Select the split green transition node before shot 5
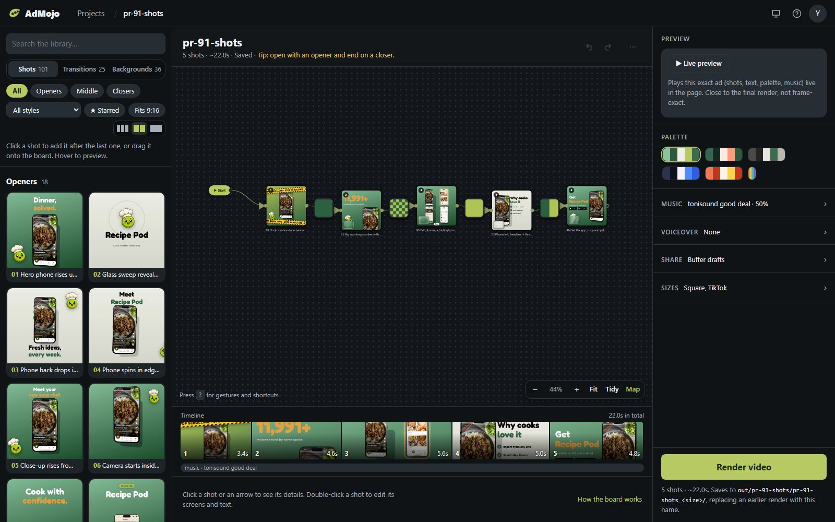 point(549,208)
